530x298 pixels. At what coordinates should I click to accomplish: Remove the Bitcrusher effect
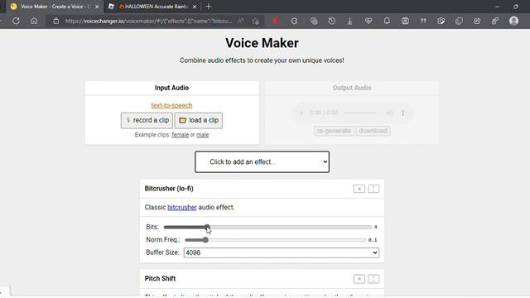pyautogui.click(x=359, y=189)
